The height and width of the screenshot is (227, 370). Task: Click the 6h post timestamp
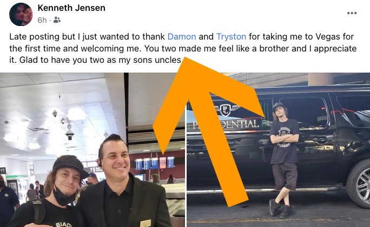(x=42, y=20)
